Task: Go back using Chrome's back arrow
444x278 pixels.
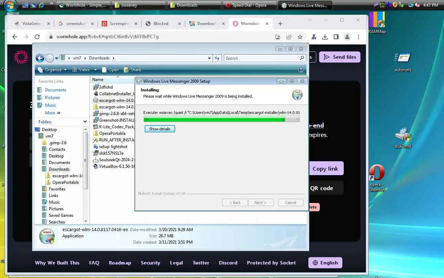Action: (15, 36)
